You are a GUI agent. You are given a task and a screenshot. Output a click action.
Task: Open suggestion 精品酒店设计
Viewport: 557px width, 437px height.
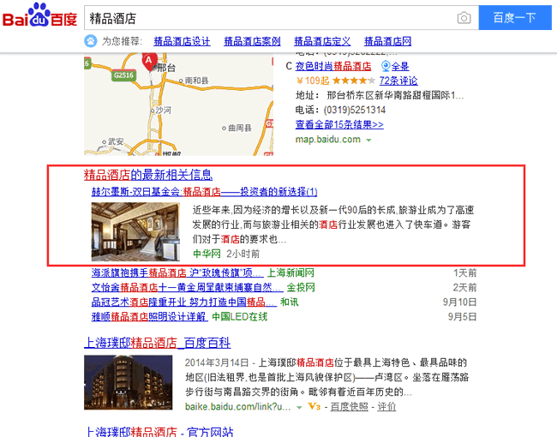(182, 41)
